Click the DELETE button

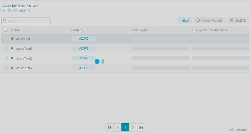(238, 21)
